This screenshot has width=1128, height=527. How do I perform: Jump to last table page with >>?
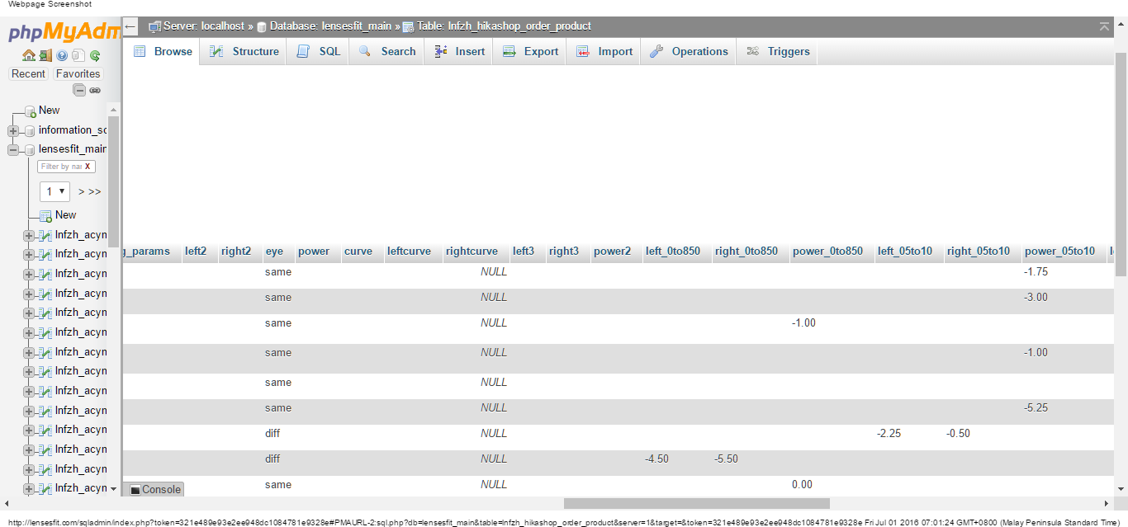point(95,191)
